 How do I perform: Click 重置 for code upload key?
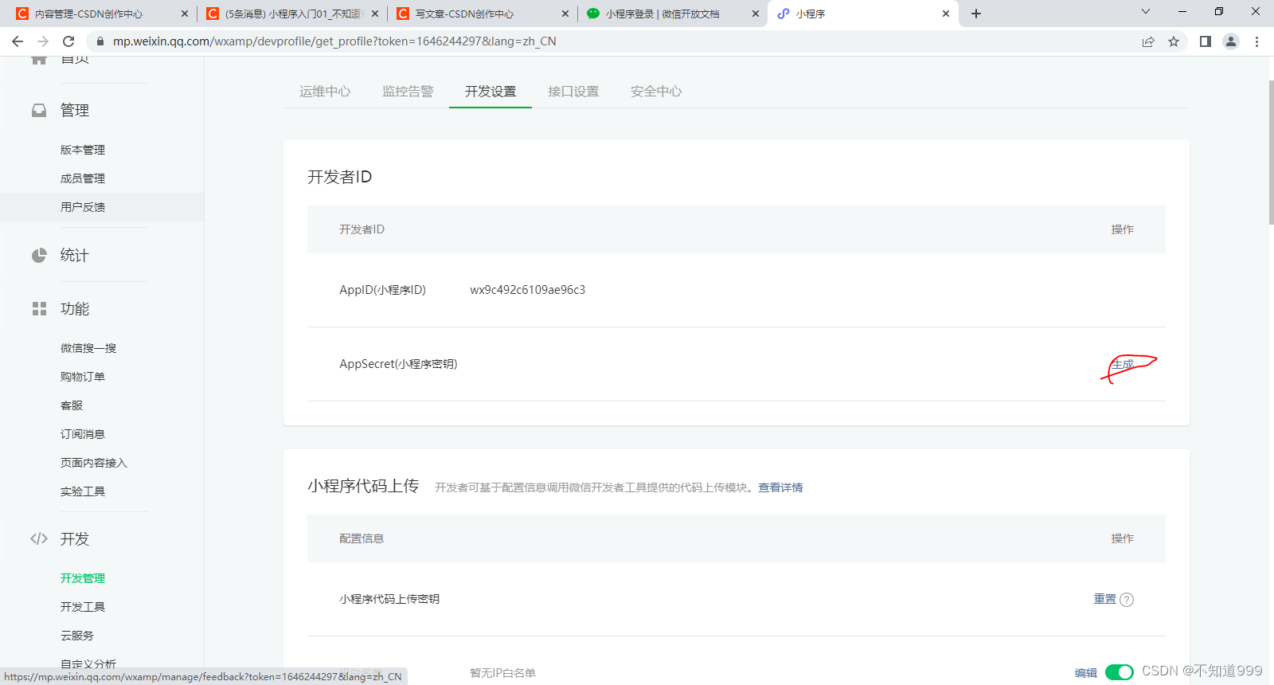(x=1105, y=599)
